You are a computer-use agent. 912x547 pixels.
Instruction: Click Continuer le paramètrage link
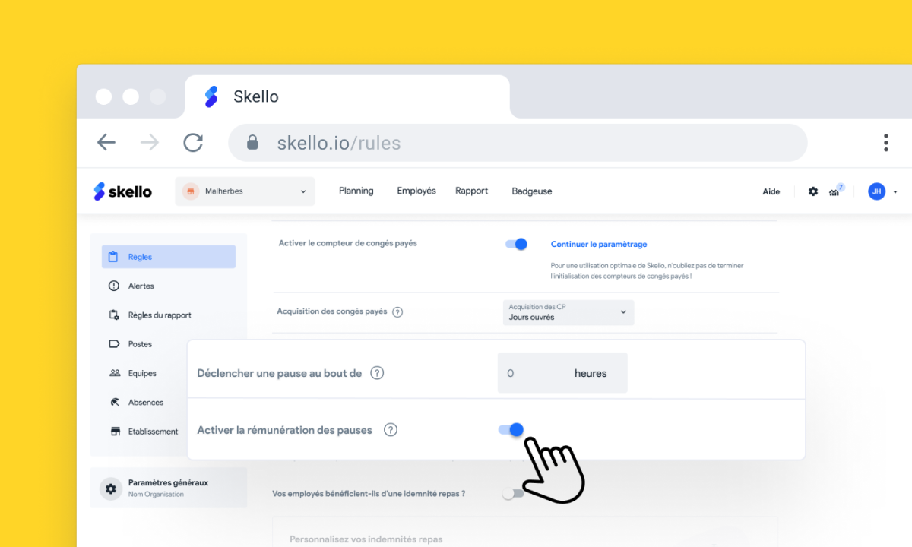[x=599, y=244]
